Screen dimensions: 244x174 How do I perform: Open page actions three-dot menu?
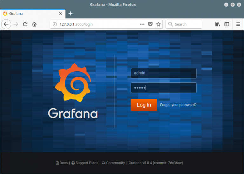pos(142,24)
